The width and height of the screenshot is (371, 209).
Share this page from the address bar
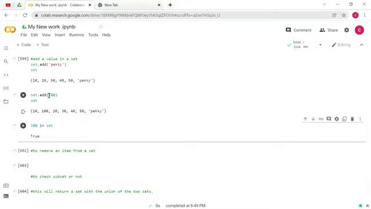coord(334,15)
